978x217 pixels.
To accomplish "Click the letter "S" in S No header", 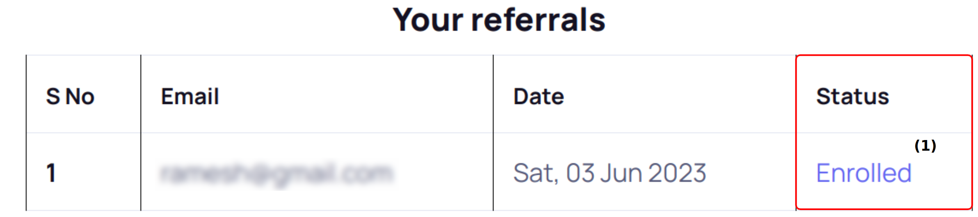I will (x=53, y=97).
